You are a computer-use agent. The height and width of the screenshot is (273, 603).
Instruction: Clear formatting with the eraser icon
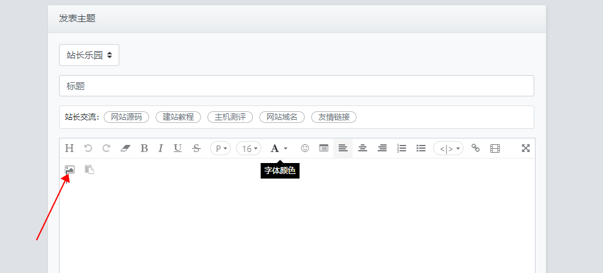(126, 148)
